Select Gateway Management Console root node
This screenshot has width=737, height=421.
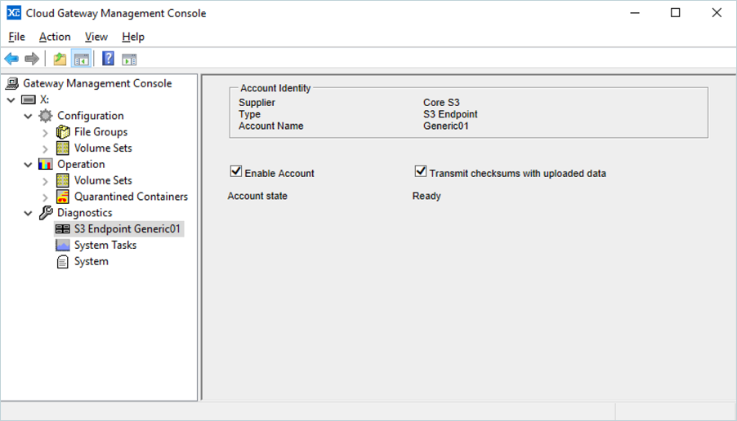point(96,83)
